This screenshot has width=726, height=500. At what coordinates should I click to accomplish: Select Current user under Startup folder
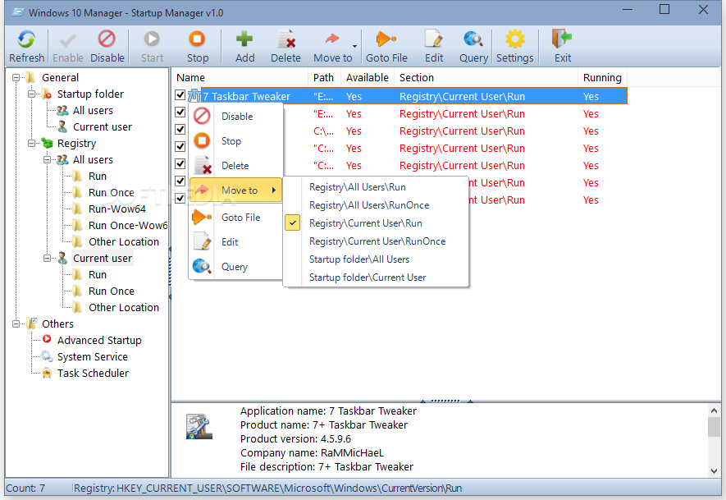103,127
